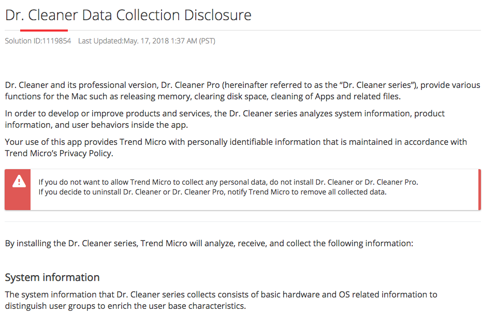Click the phrase 'Dr. Cleaner series' in quotes
482x313 pixels.
[x=377, y=85]
